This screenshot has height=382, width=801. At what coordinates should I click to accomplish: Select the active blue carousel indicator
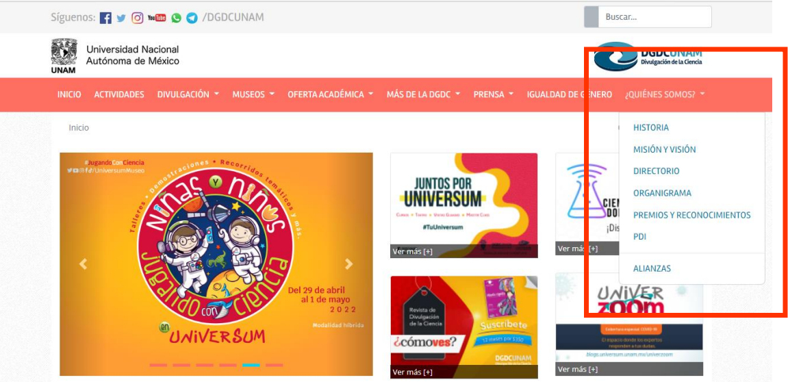coord(251,365)
